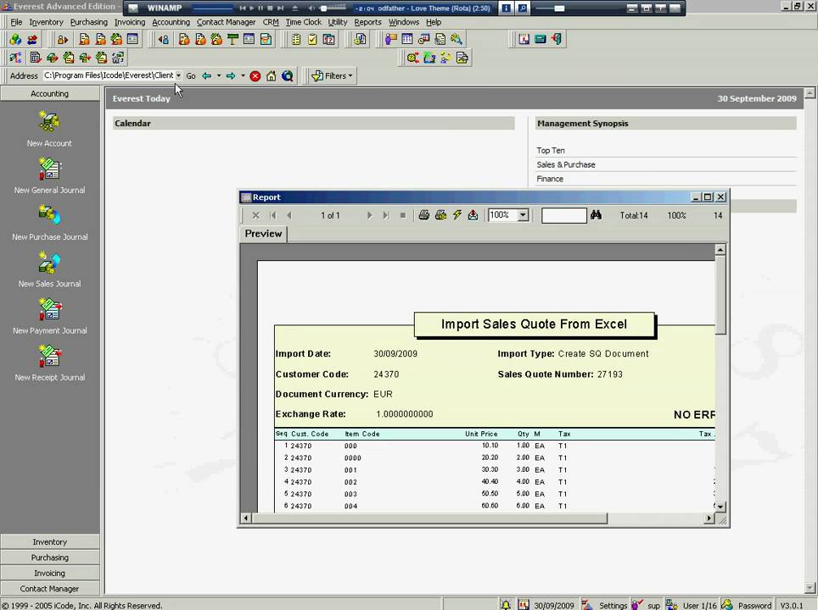Click the clipboard with checkmark icon in toolbar

pyautogui.click(x=312, y=39)
